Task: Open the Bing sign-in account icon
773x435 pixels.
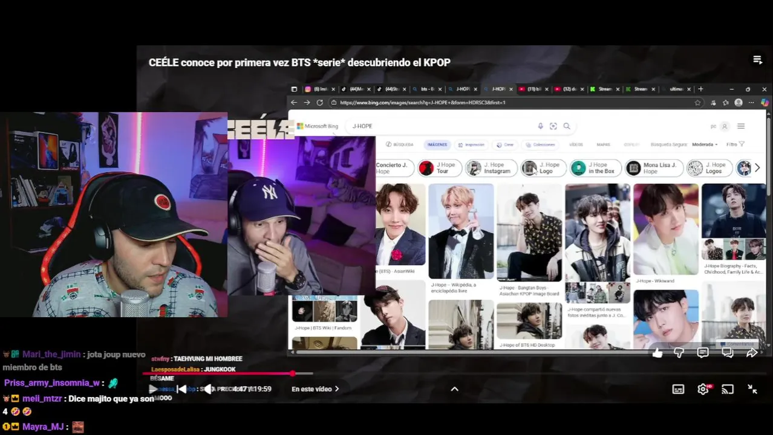Action: 725,126
